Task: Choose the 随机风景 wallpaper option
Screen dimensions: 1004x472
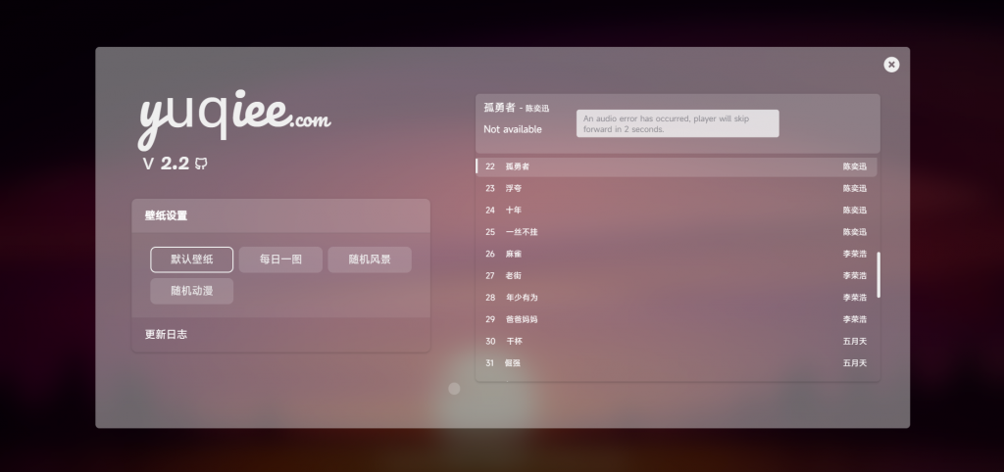Action: pyautogui.click(x=370, y=260)
